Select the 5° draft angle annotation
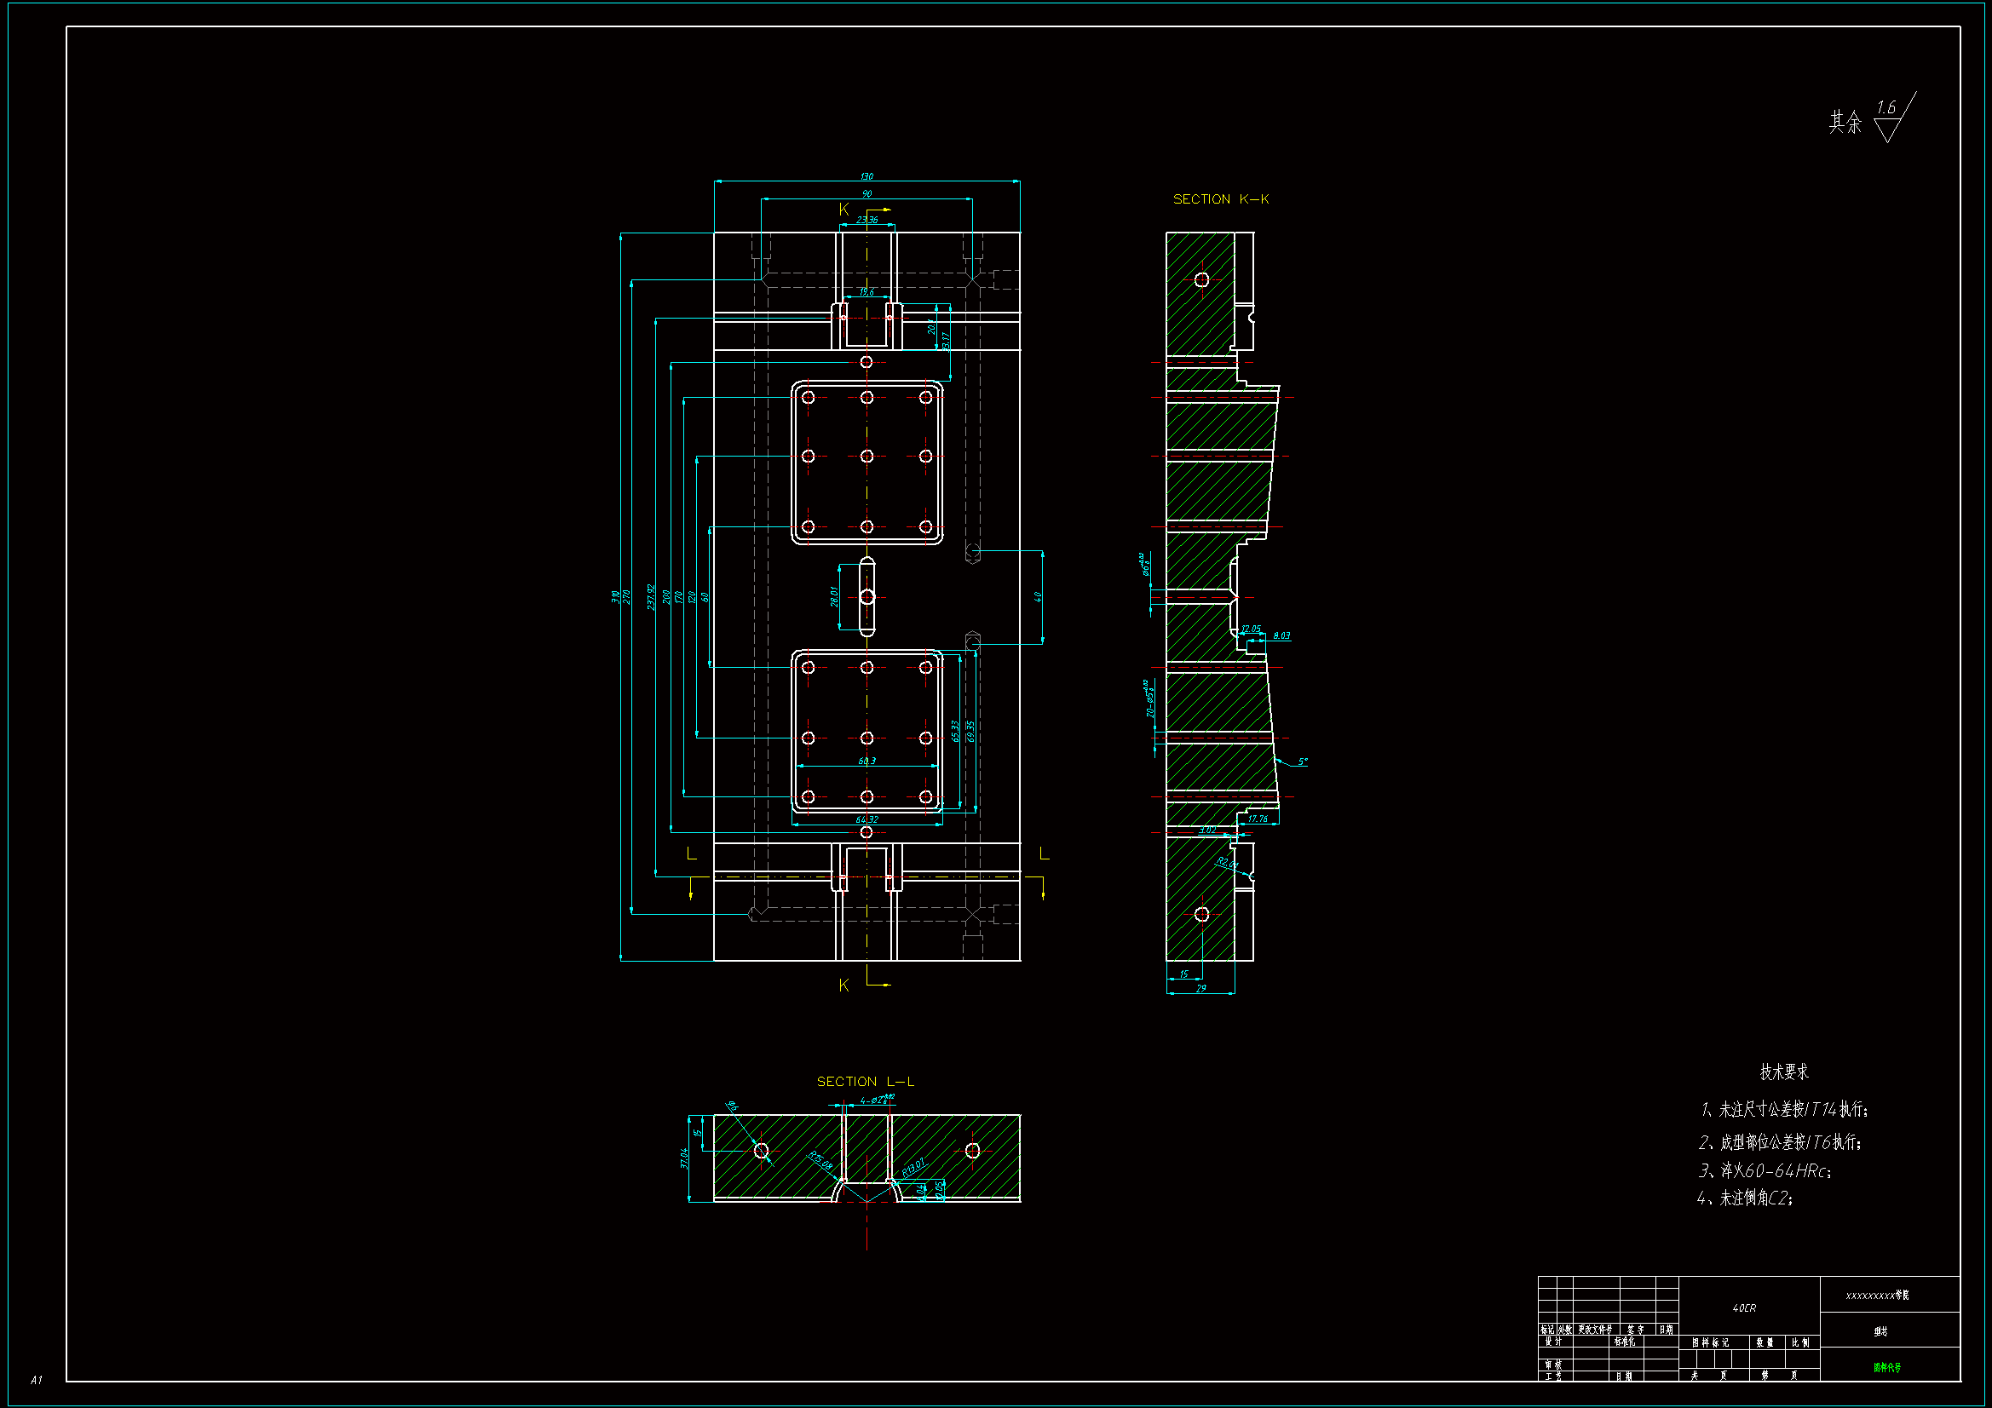The image size is (1992, 1408). (x=1301, y=762)
